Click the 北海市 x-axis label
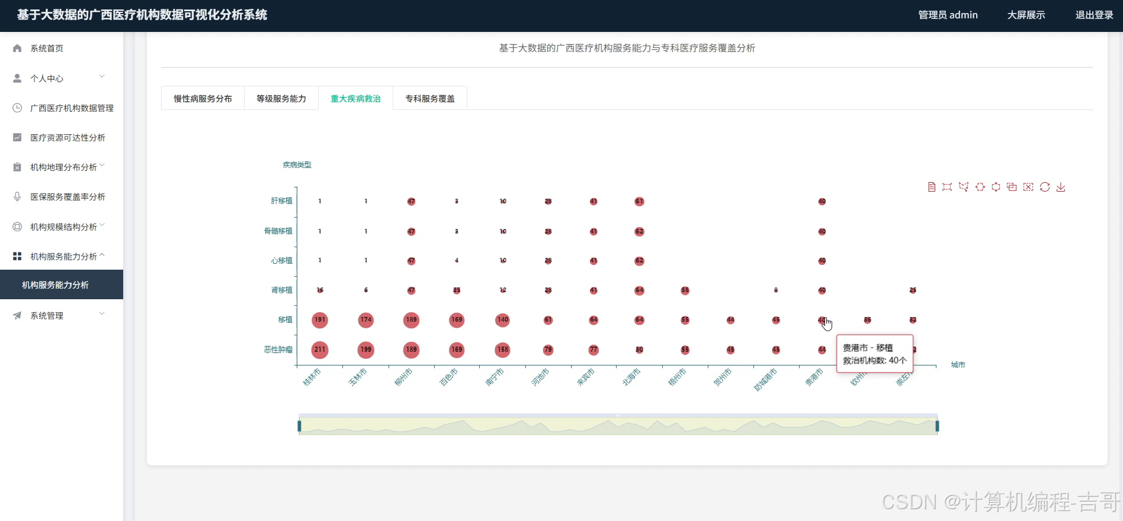The width and height of the screenshot is (1123, 521). click(631, 377)
